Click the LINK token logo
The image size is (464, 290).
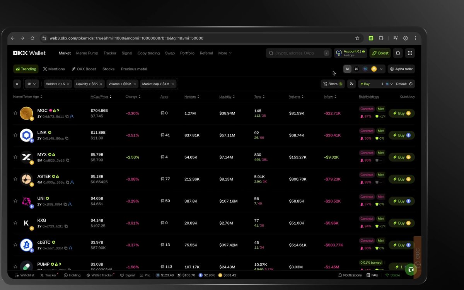(26, 135)
